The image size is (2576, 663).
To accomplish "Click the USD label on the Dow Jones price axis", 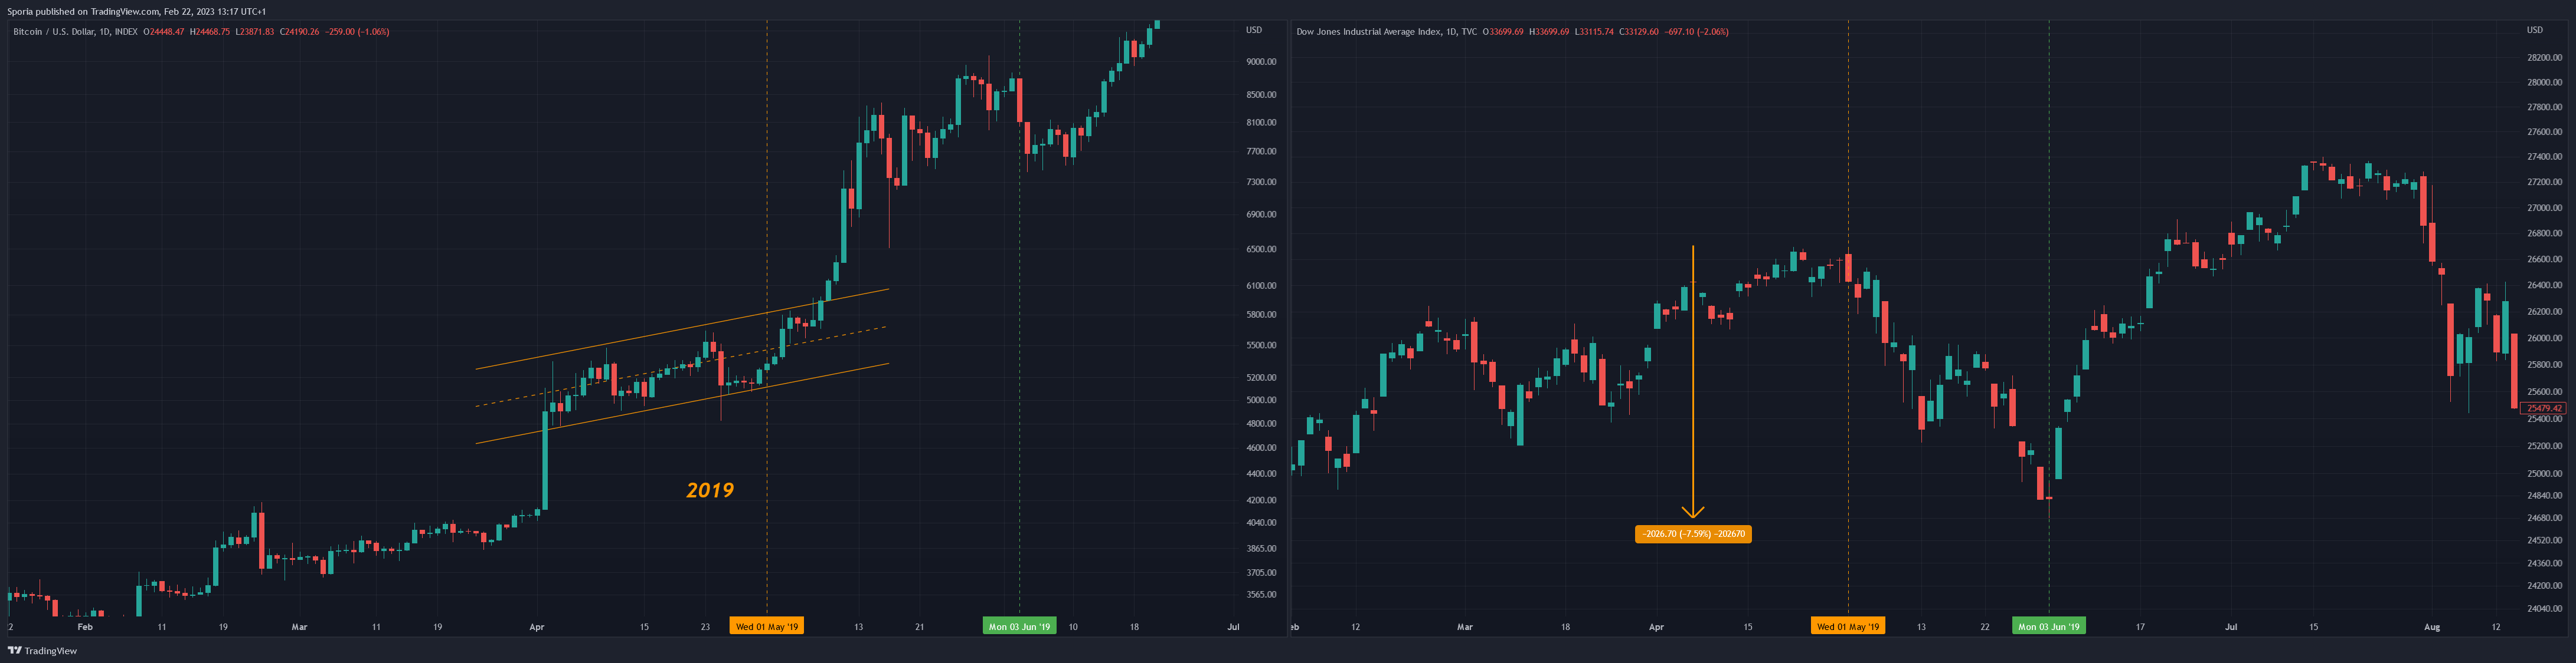I will tap(2535, 31).
